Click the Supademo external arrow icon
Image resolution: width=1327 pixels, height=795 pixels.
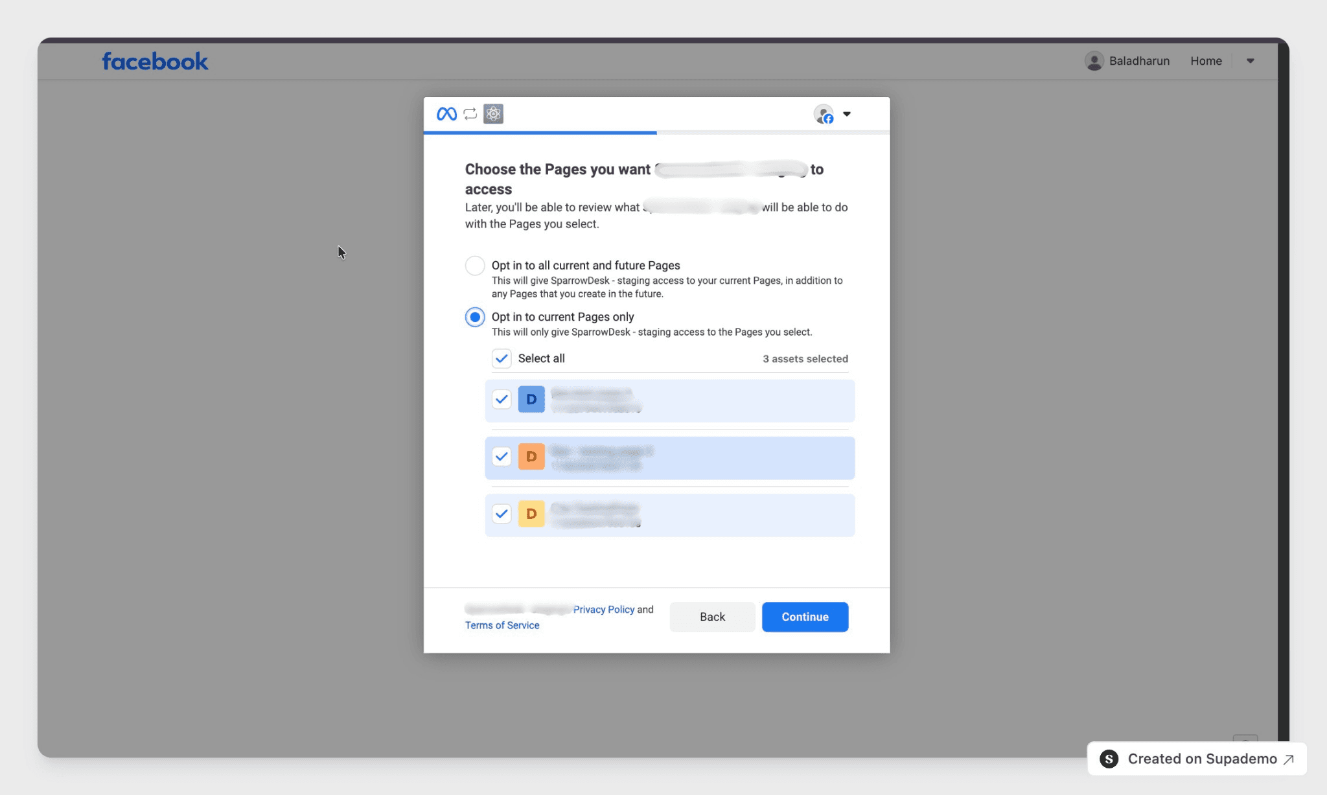pos(1289,759)
